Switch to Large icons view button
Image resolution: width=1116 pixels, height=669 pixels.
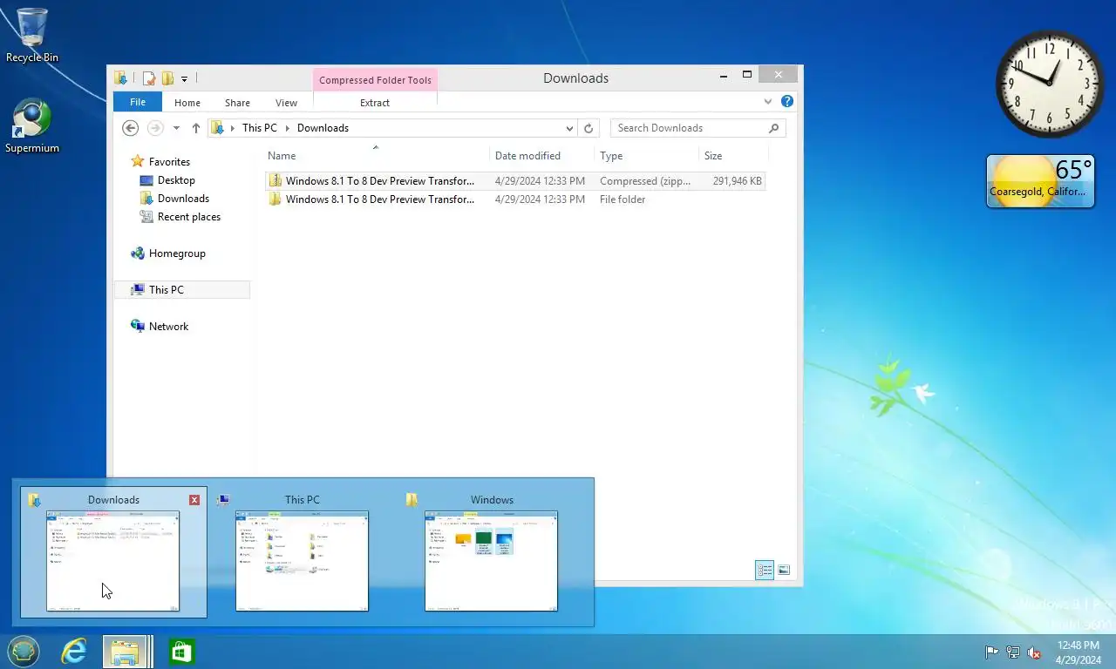tap(784, 571)
